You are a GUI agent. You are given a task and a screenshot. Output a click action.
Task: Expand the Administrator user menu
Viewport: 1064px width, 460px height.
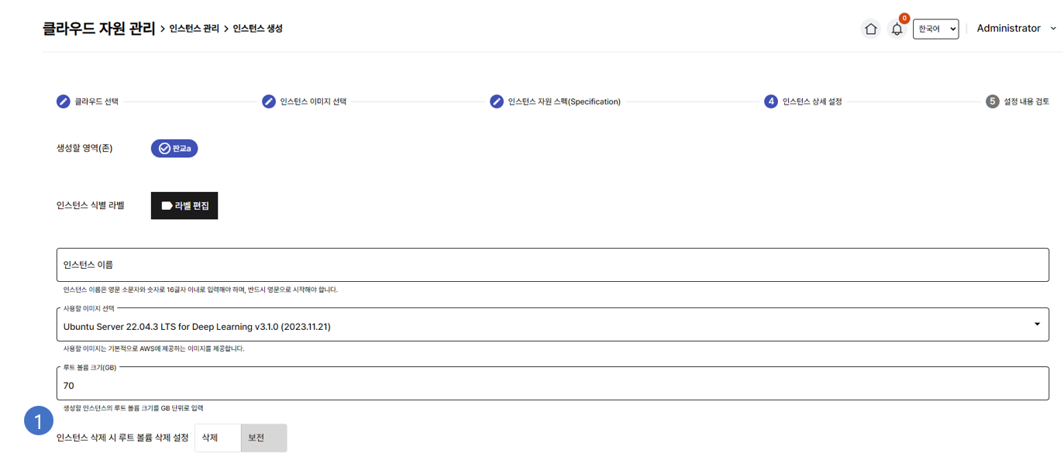(x=1016, y=29)
